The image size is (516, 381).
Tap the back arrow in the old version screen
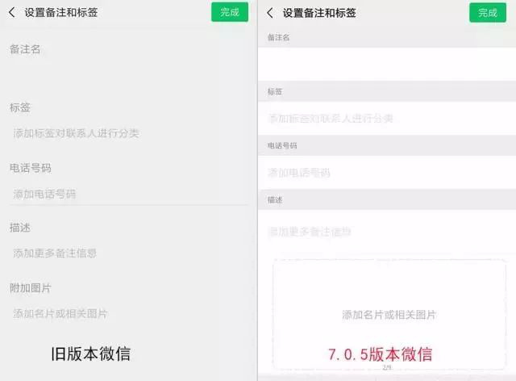click(12, 13)
